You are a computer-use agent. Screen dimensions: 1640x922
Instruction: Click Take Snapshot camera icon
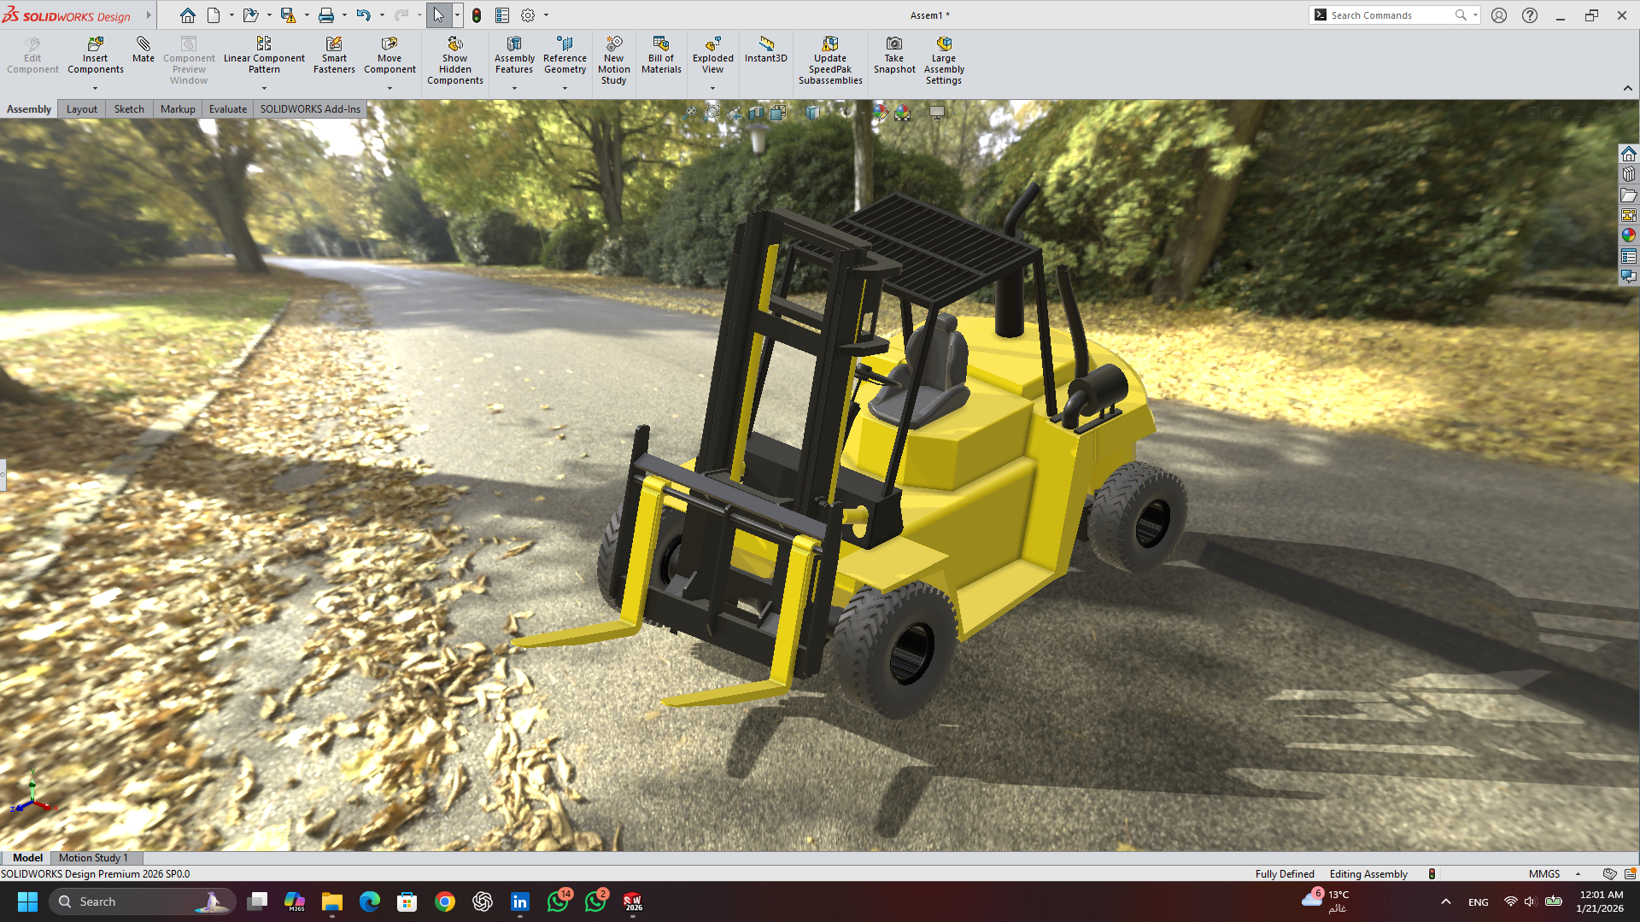click(893, 44)
